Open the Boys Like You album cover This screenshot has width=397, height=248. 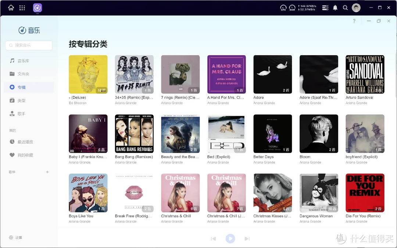88,193
